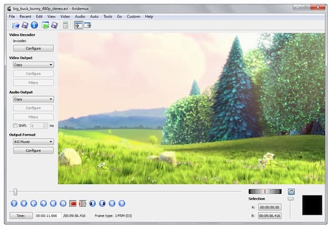This screenshot has width=332, height=228.
Task: Open the Video Output Copy dropdown
Action: pyautogui.click(x=33, y=65)
